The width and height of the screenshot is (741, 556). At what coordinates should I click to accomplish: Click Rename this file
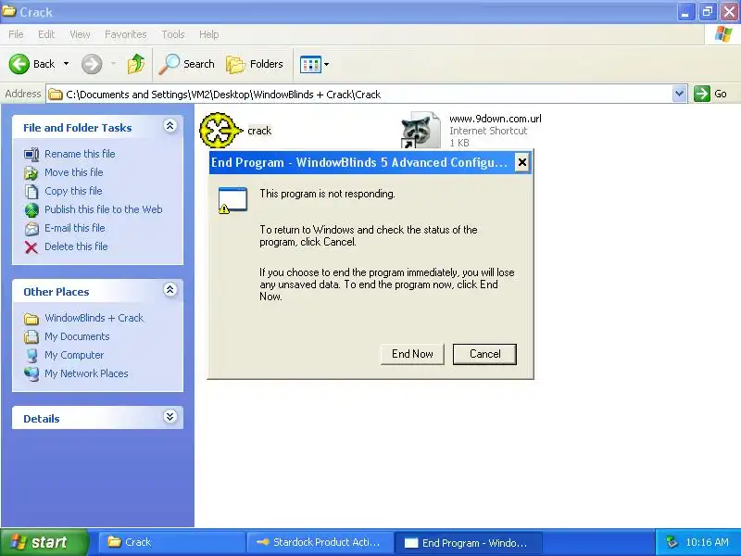pos(80,154)
